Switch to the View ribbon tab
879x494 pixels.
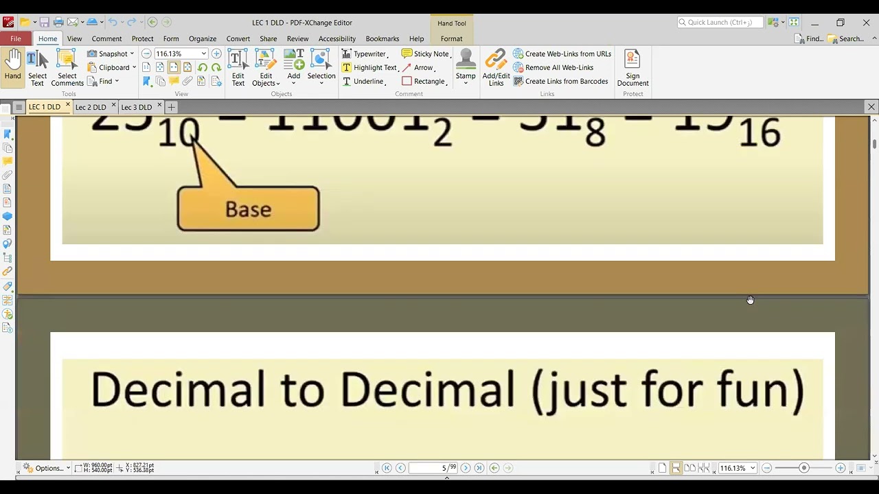[x=74, y=38]
